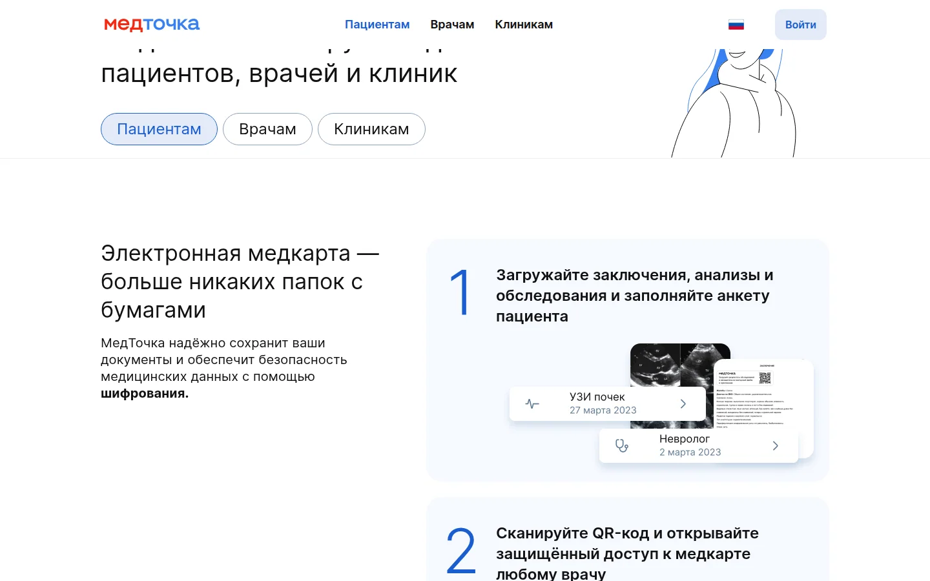The height and width of the screenshot is (581, 930).
Task: Open Клиникам in top navigation
Action: click(x=524, y=25)
